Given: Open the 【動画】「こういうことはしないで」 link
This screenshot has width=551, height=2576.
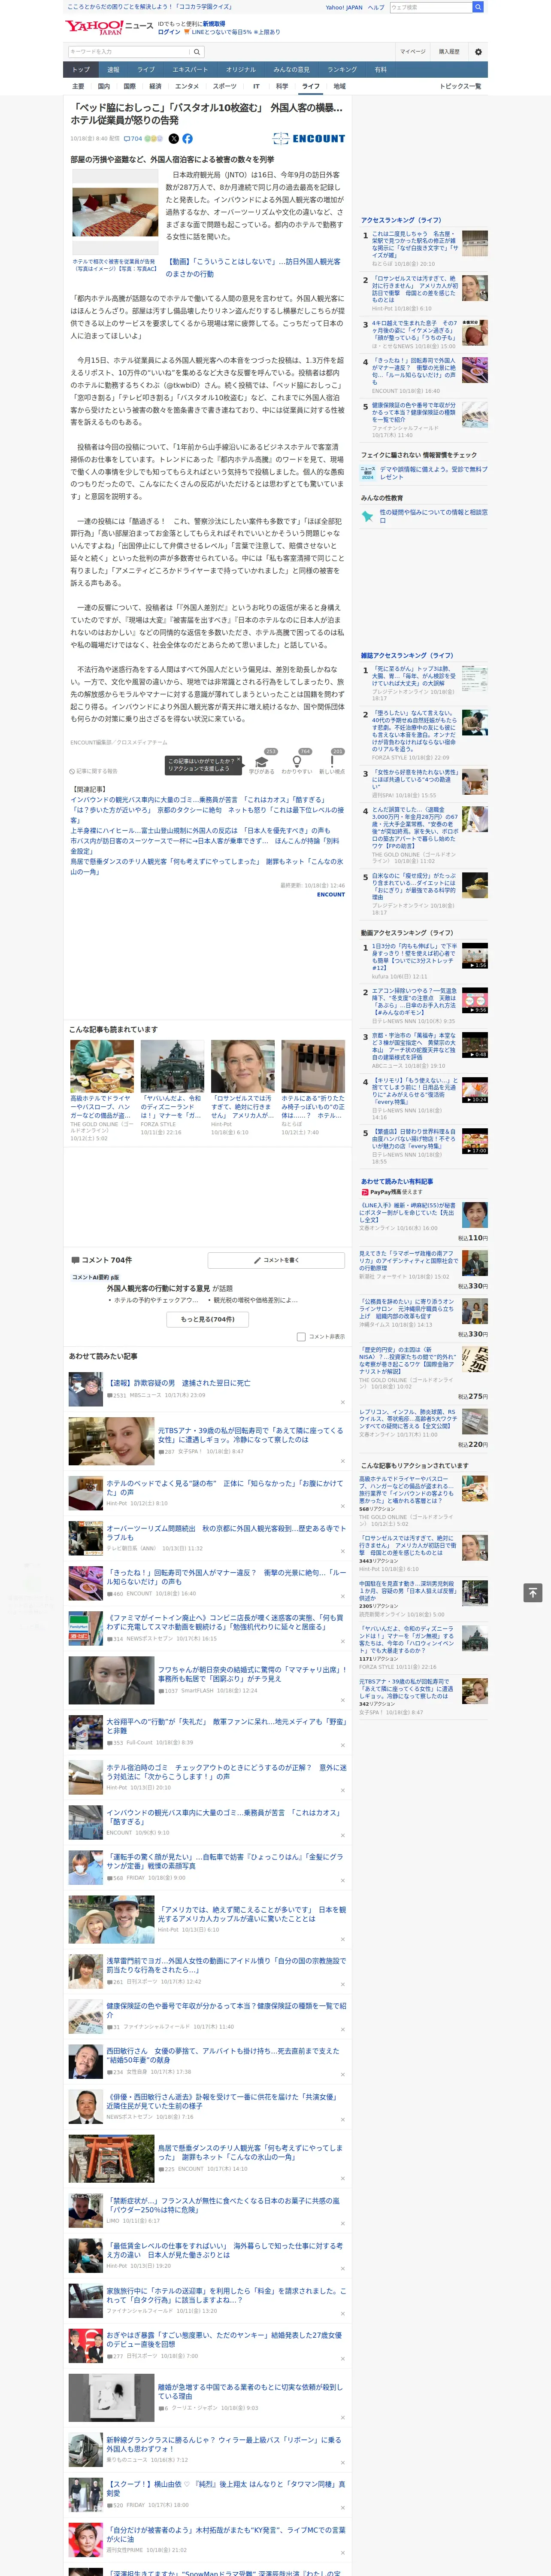Looking at the screenshot, I should pyautogui.click(x=253, y=267).
